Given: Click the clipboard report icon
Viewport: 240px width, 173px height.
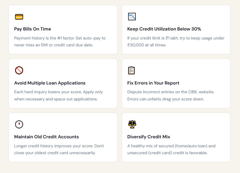Looking at the screenshot, I should (132, 70).
